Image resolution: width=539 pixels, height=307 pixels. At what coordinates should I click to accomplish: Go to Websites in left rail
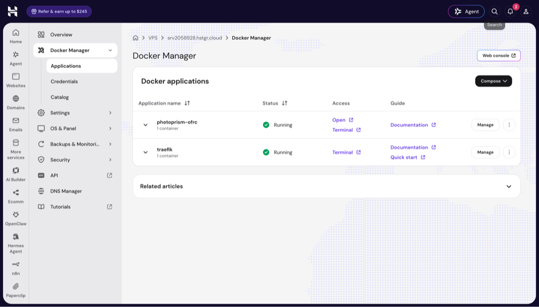(16, 80)
